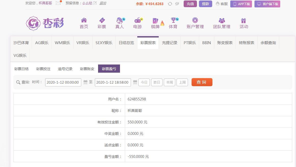The width and height of the screenshot is (296, 167).
Task: Click the start time input field
Action: point(63,82)
